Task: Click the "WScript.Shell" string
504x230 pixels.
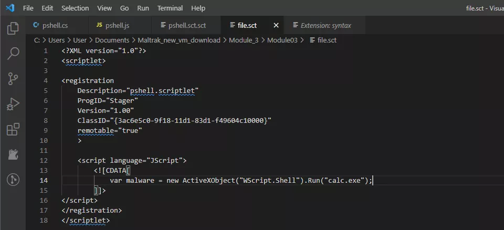Action: tap(270, 180)
